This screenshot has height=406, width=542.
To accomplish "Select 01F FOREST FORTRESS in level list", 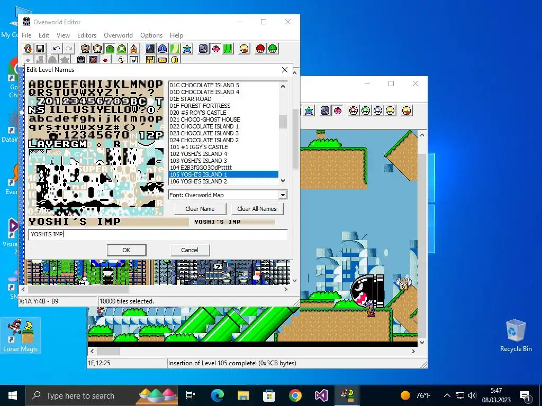I will (223, 106).
